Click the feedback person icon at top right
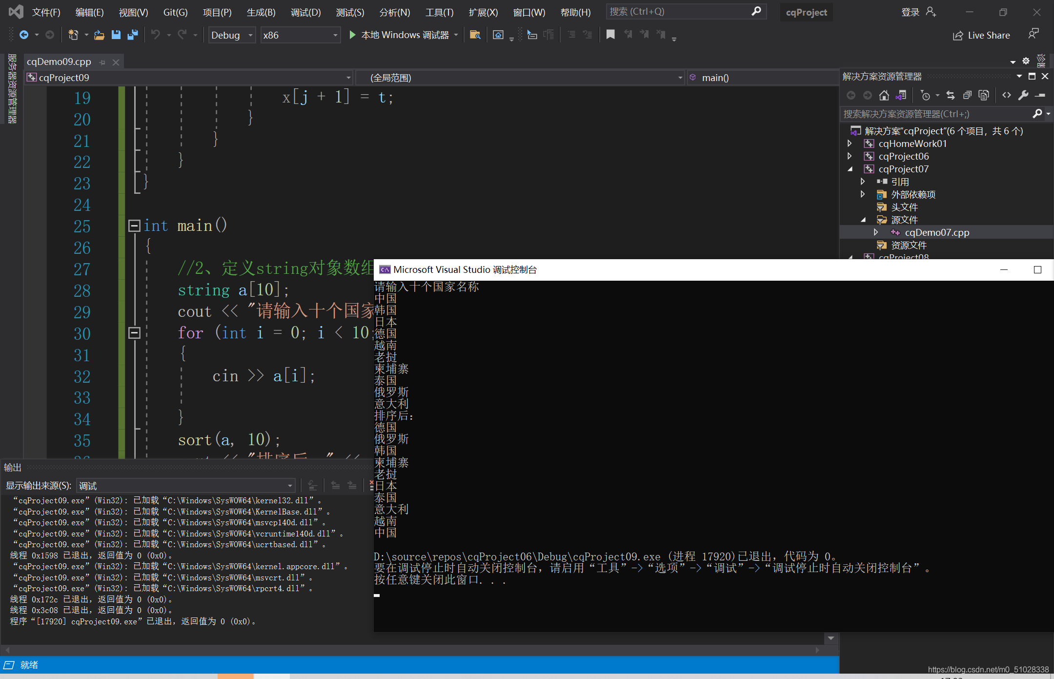1054x679 pixels. point(1034,34)
